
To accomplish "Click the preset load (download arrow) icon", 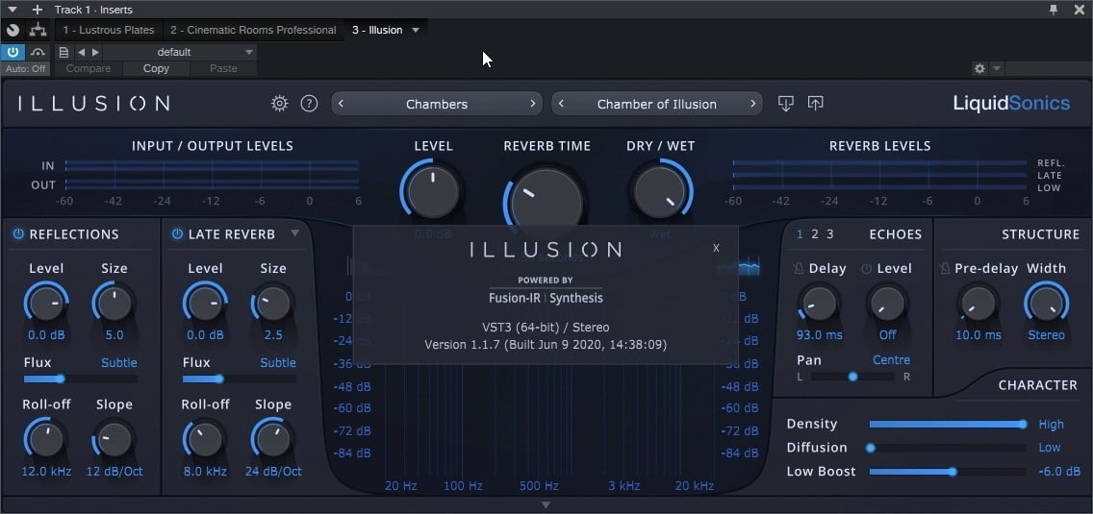I will coord(786,104).
